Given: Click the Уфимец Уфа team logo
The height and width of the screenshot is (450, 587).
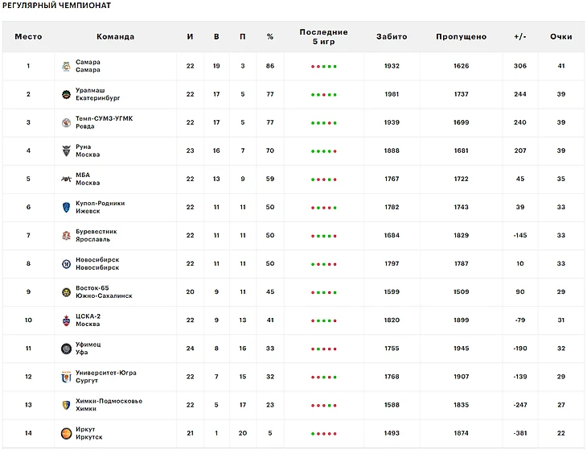Looking at the screenshot, I should (x=67, y=349).
